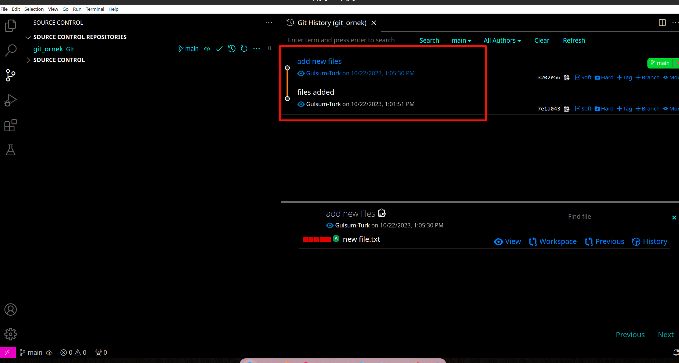This screenshot has height=363, width=679.
Task: Click the refresh icon for git_ornek repository
Action: pyautogui.click(x=244, y=49)
